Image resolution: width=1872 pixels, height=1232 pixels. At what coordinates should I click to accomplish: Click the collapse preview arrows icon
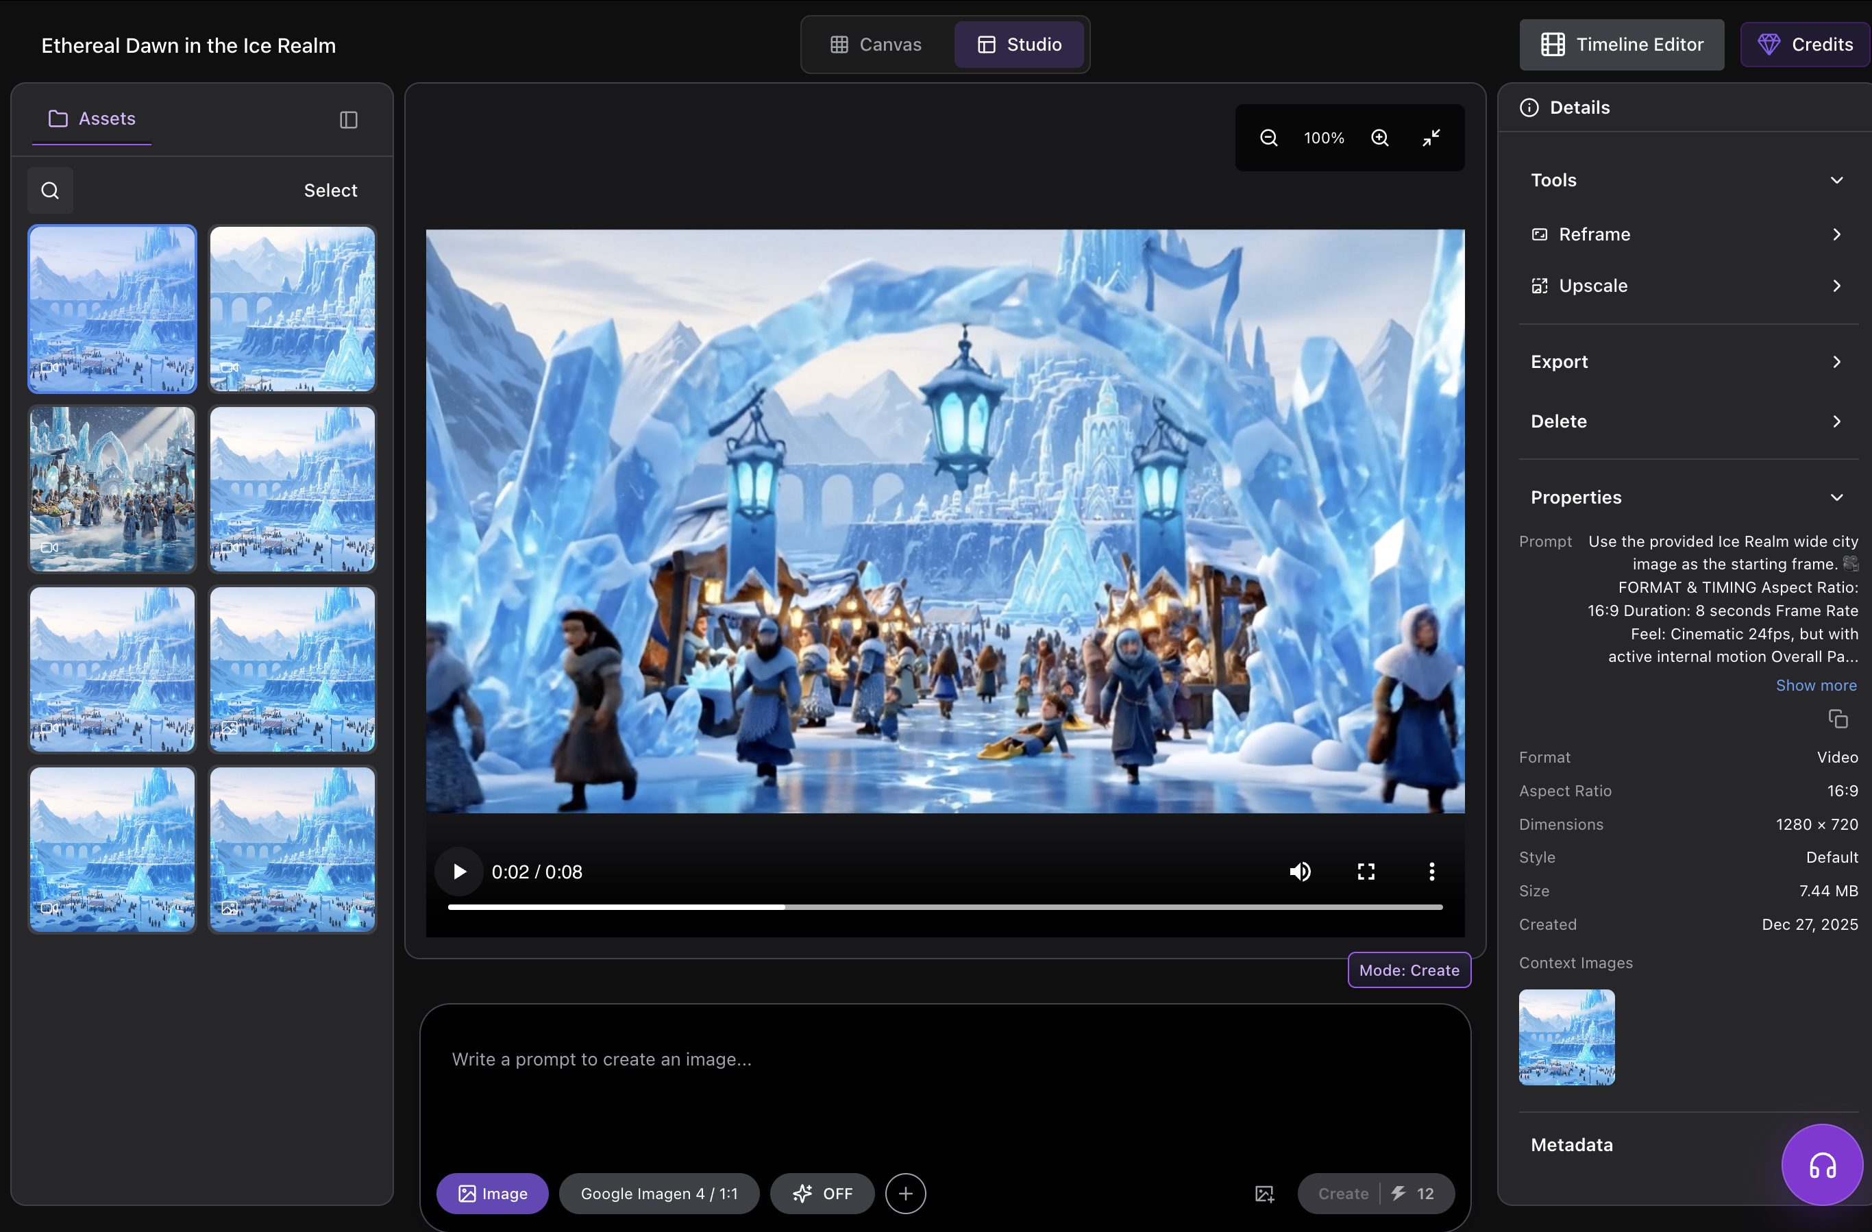(1431, 138)
